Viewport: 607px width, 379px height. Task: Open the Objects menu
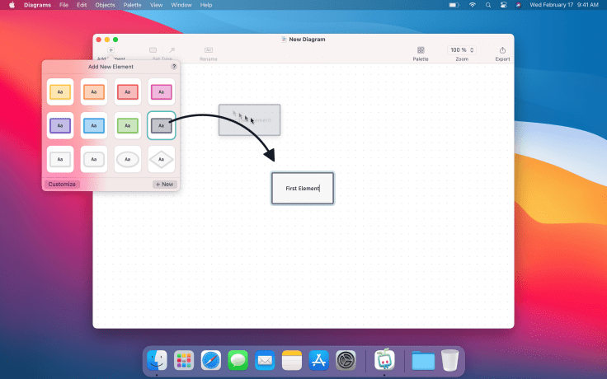105,5
